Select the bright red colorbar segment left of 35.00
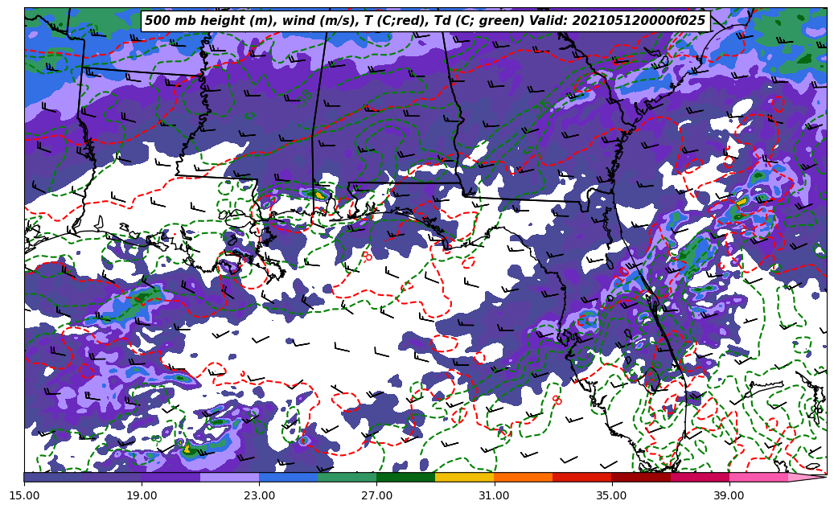Screen dimensions: 834x509 pyautogui.click(x=582, y=477)
